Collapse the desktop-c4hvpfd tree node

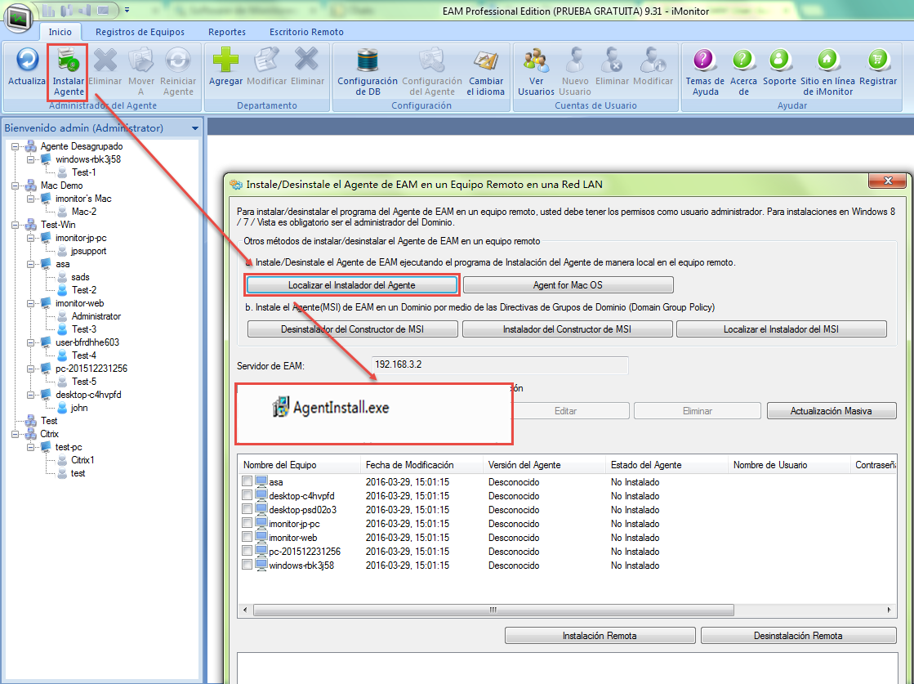(30, 395)
